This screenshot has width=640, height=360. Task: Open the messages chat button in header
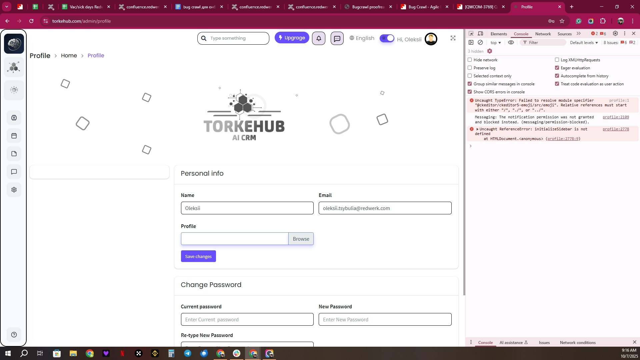337,38
